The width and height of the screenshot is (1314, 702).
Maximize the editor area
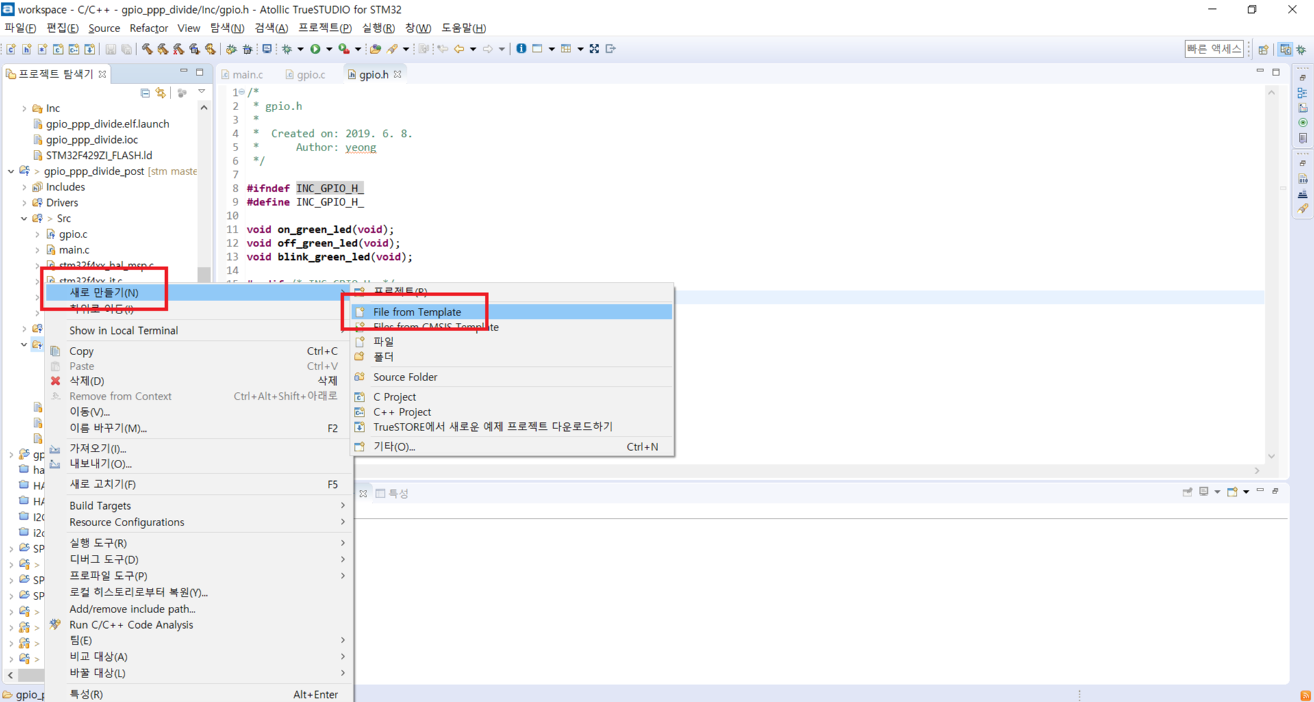coord(1276,71)
